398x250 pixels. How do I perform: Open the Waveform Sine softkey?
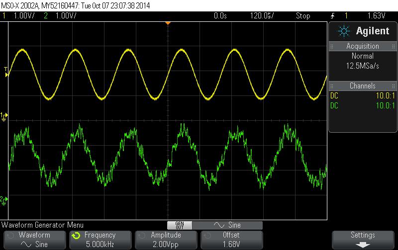(34, 240)
